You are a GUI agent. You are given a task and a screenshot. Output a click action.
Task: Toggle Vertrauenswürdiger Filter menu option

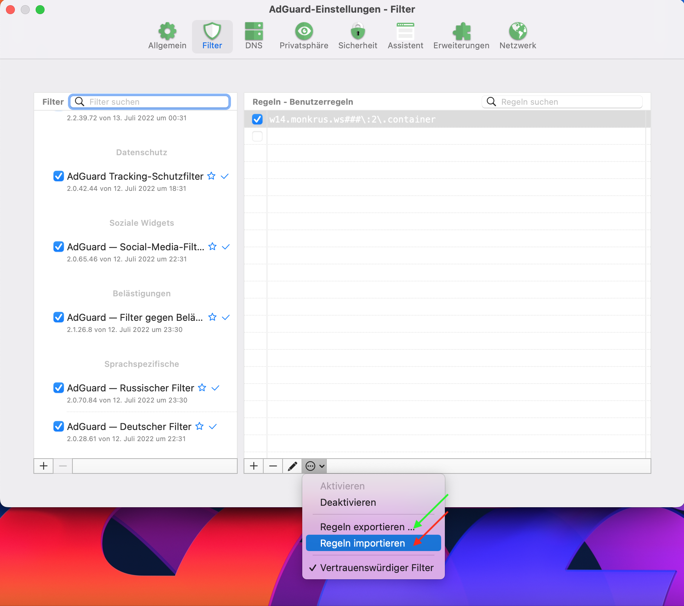374,568
